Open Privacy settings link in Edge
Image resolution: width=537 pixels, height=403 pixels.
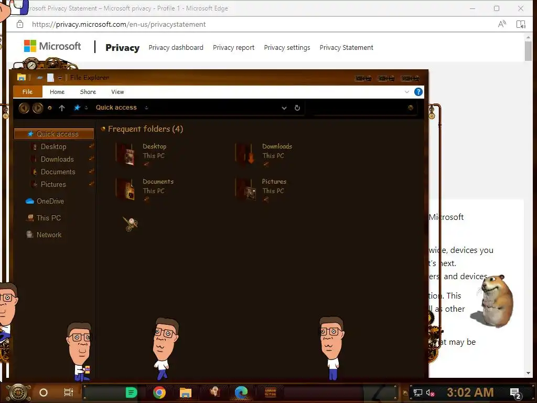[x=287, y=48]
